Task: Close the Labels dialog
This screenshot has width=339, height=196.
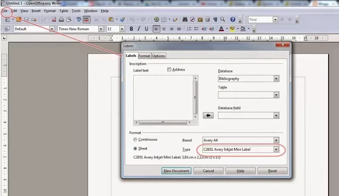Action: (x=283, y=45)
